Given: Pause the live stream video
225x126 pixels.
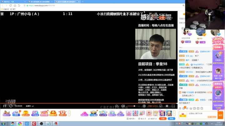Looking at the screenshot, I should (x=5, y=106).
